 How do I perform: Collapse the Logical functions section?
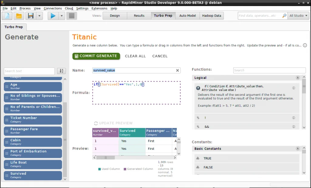pos(298,78)
